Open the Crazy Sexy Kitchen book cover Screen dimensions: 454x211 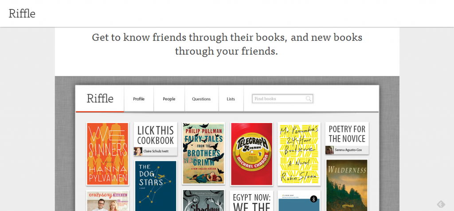[x=107, y=201]
